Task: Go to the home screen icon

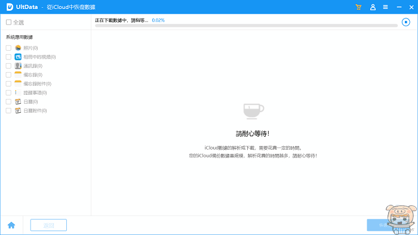Action: click(x=11, y=225)
